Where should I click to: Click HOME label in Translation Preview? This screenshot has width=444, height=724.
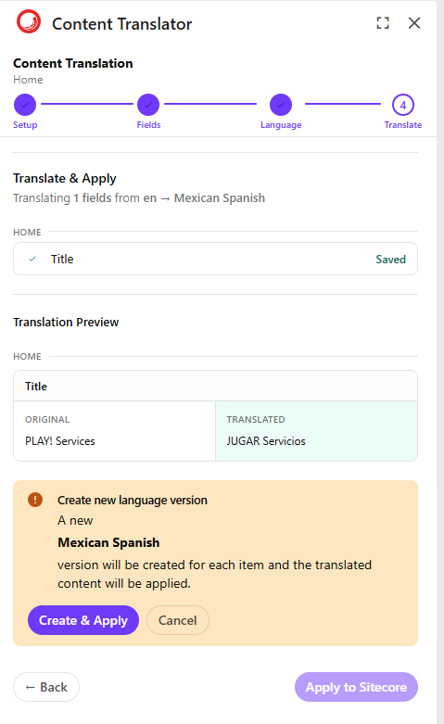click(x=27, y=357)
